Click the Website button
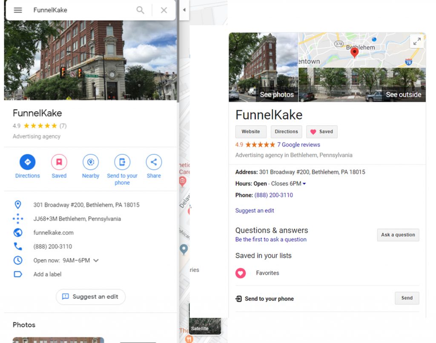This screenshot has width=436, height=343. 251,131
